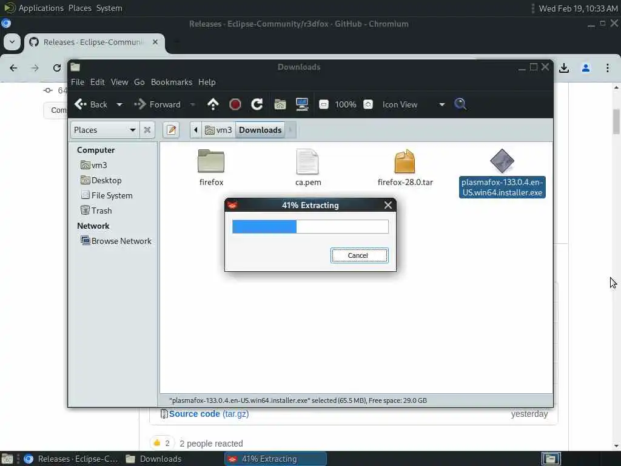This screenshot has height=466, width=621.
Task: Click the extracting dialog title icon
Action: 232,205
